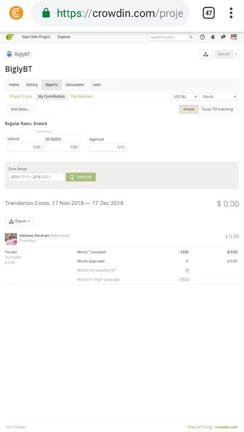Viewport: 244px width, 432px height.
Task: Open the Activity tab
Action: click(x=32, y=85)
